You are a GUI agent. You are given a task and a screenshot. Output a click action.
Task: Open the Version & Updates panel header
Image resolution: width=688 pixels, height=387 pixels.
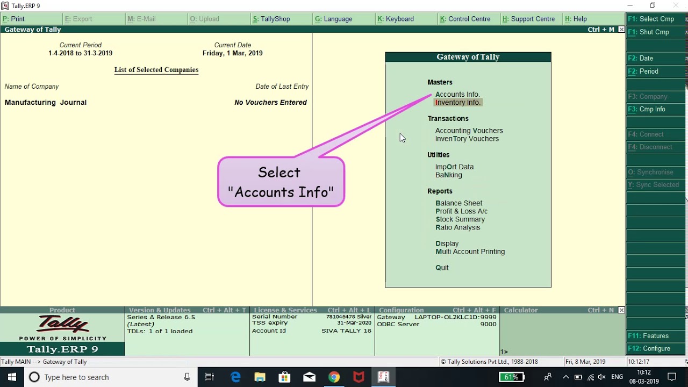(x=187, y=310)
